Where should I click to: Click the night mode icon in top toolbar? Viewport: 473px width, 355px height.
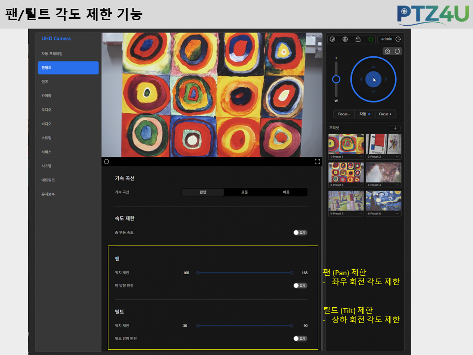click(x=332, y=39)
